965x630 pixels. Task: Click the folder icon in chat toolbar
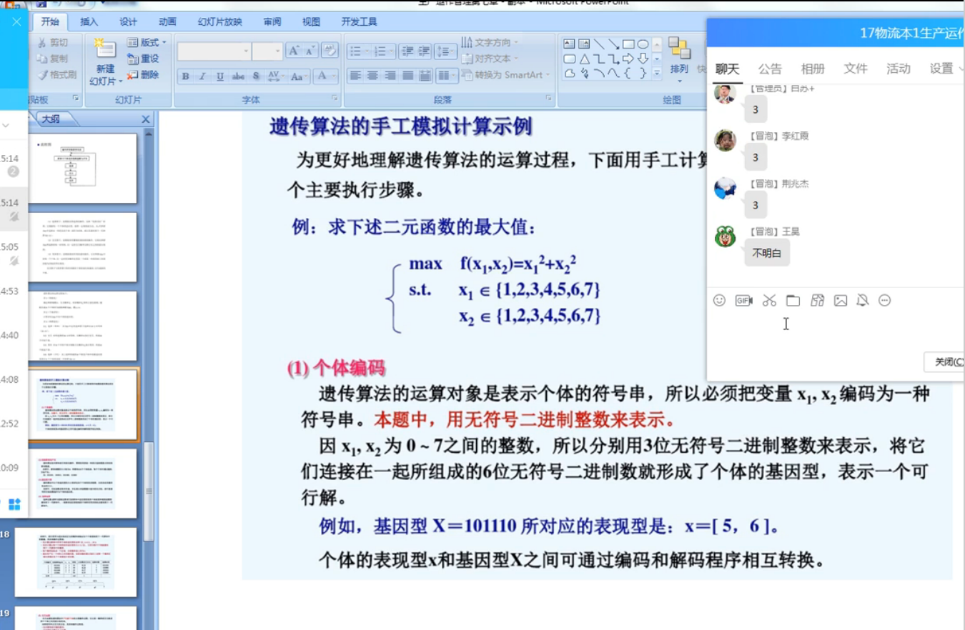click(x=793, y=301)
